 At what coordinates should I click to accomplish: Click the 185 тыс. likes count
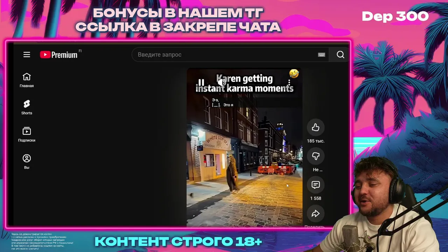[316, 141]
